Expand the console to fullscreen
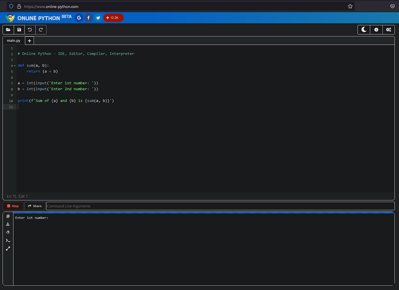The height and width of the screenshot is (290, 399). tap(8, 248)
